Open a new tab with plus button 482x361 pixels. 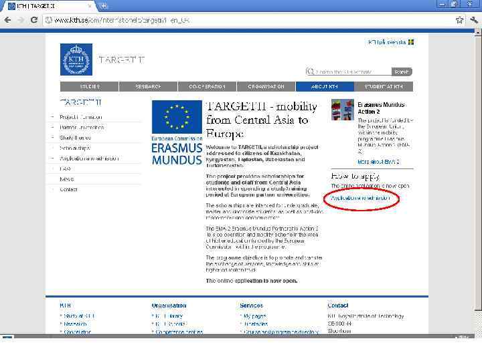click(104, 5)
